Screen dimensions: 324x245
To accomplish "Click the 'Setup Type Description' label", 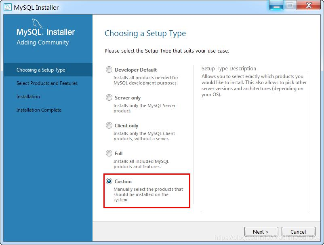I will tap(229, 68).
